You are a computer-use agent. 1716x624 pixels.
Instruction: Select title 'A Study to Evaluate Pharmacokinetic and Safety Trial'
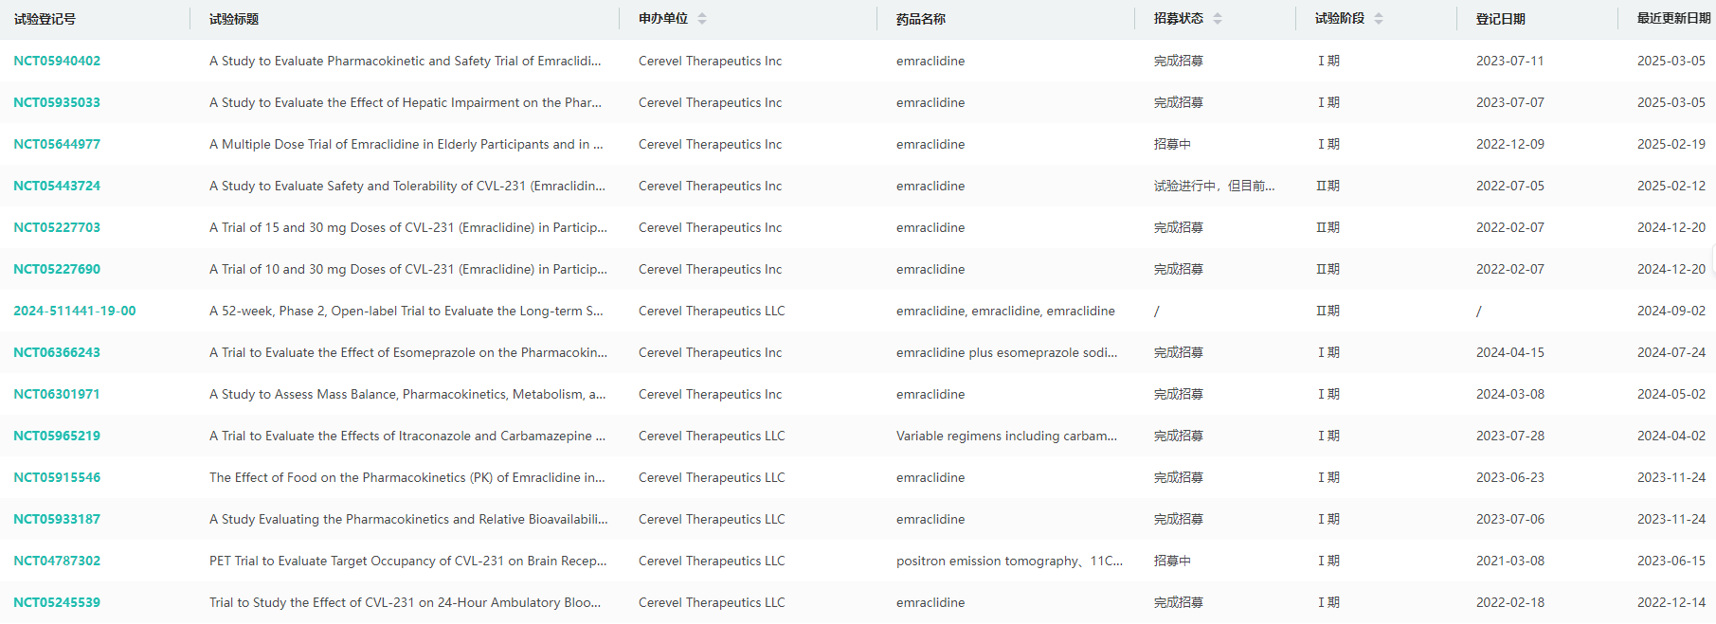[406, 61]
